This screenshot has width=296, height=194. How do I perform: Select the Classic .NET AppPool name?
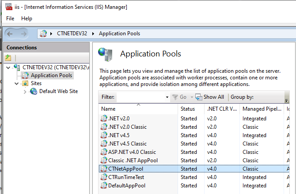(133, 160)
